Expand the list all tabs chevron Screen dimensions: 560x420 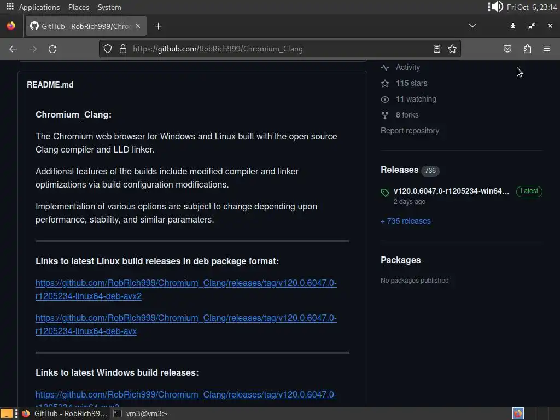pyautogui.click(x=472, y=26)
